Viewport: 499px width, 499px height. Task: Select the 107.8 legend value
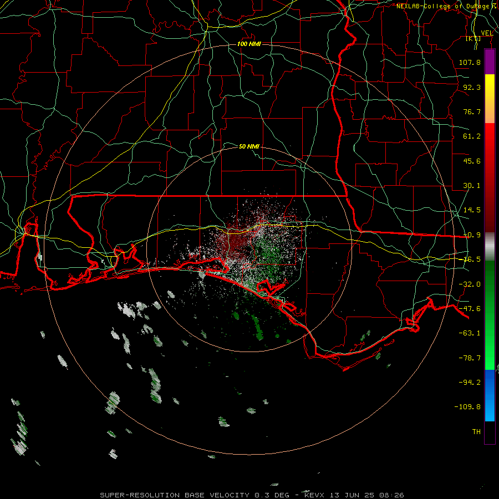pos(470,62)
